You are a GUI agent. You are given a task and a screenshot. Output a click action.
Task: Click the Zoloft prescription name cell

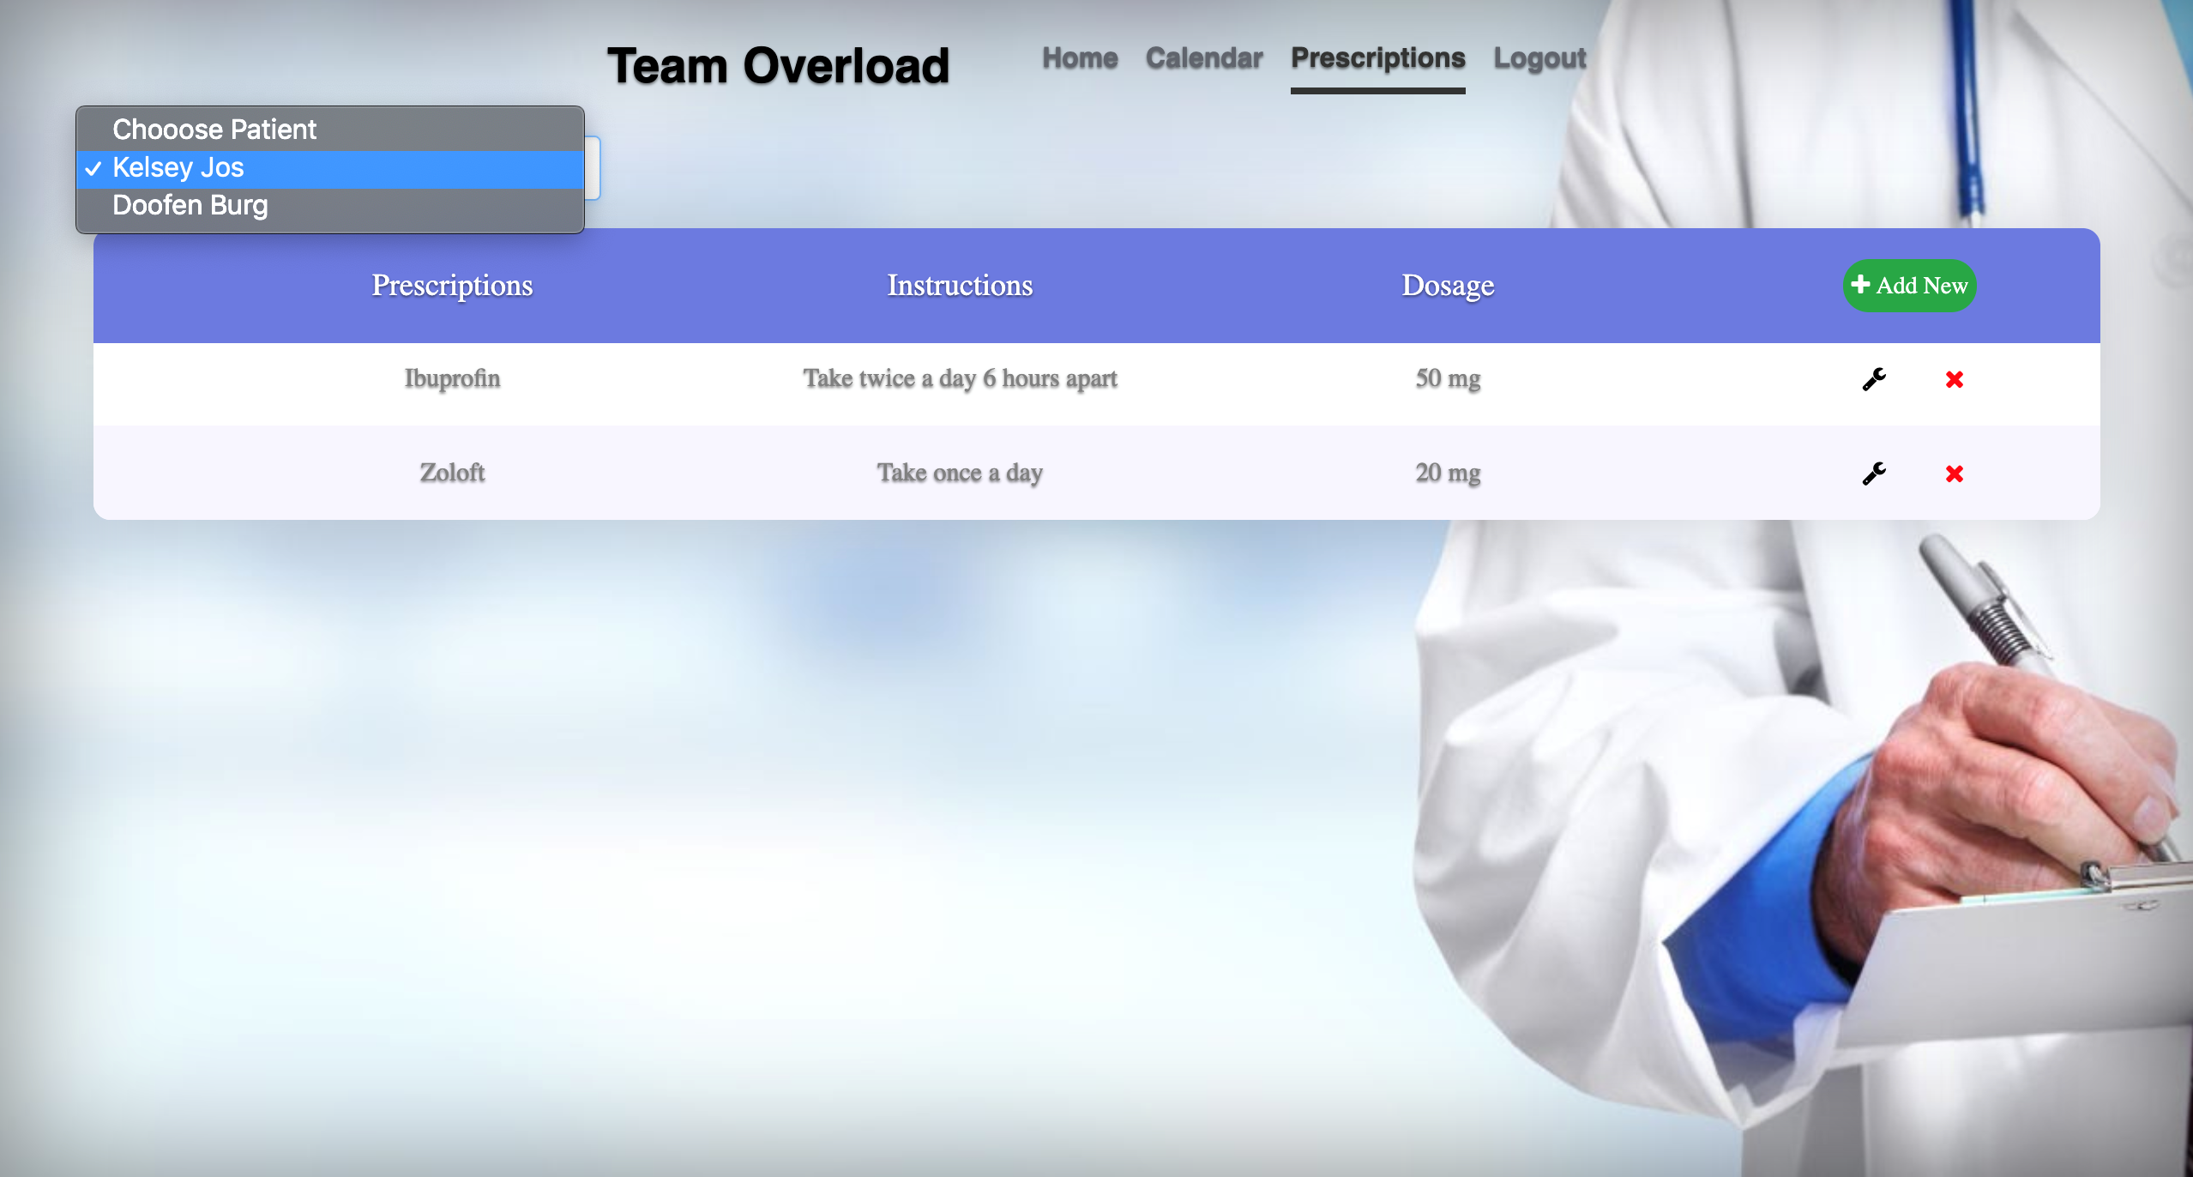[x=452, y=473]
